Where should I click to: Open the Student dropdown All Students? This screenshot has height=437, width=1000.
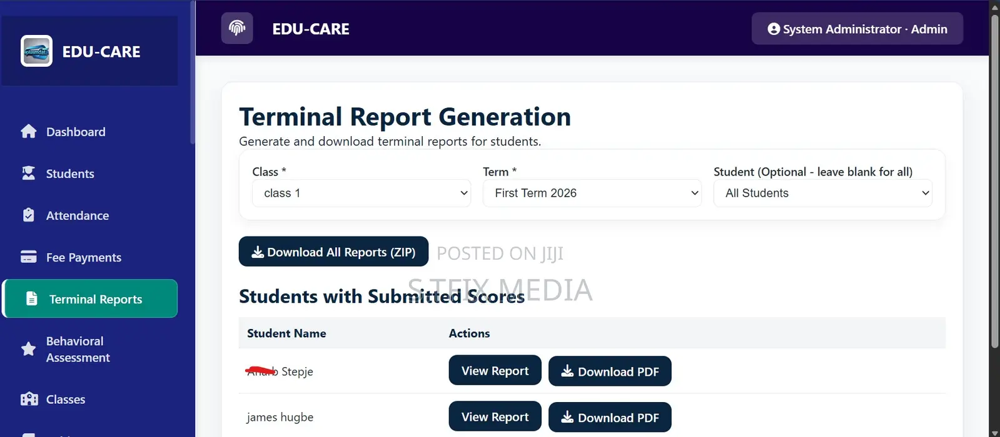click(x=823, y=193)
